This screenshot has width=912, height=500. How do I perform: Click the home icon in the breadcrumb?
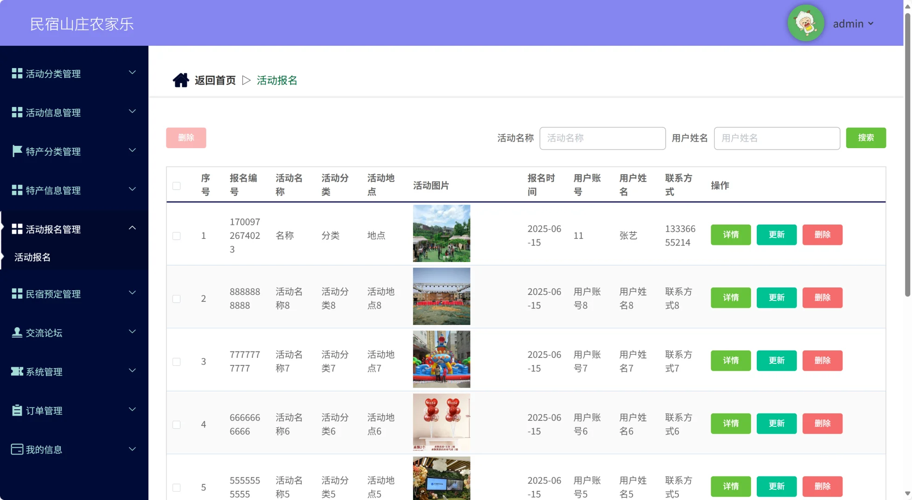pyautogui.click(x=181, y=80)
